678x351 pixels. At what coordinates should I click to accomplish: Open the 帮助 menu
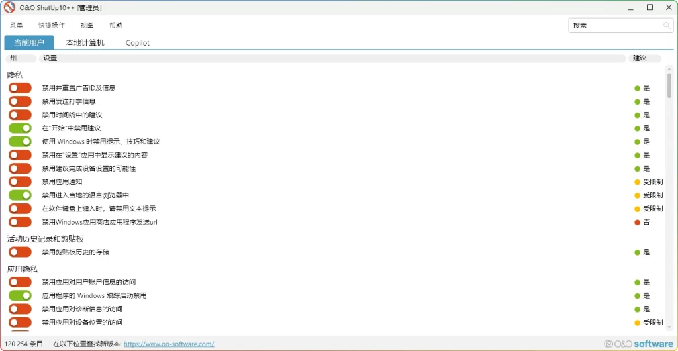coord(115,26)
